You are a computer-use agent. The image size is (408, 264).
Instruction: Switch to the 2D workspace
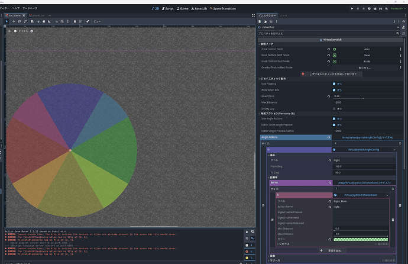tap(157, 9)
